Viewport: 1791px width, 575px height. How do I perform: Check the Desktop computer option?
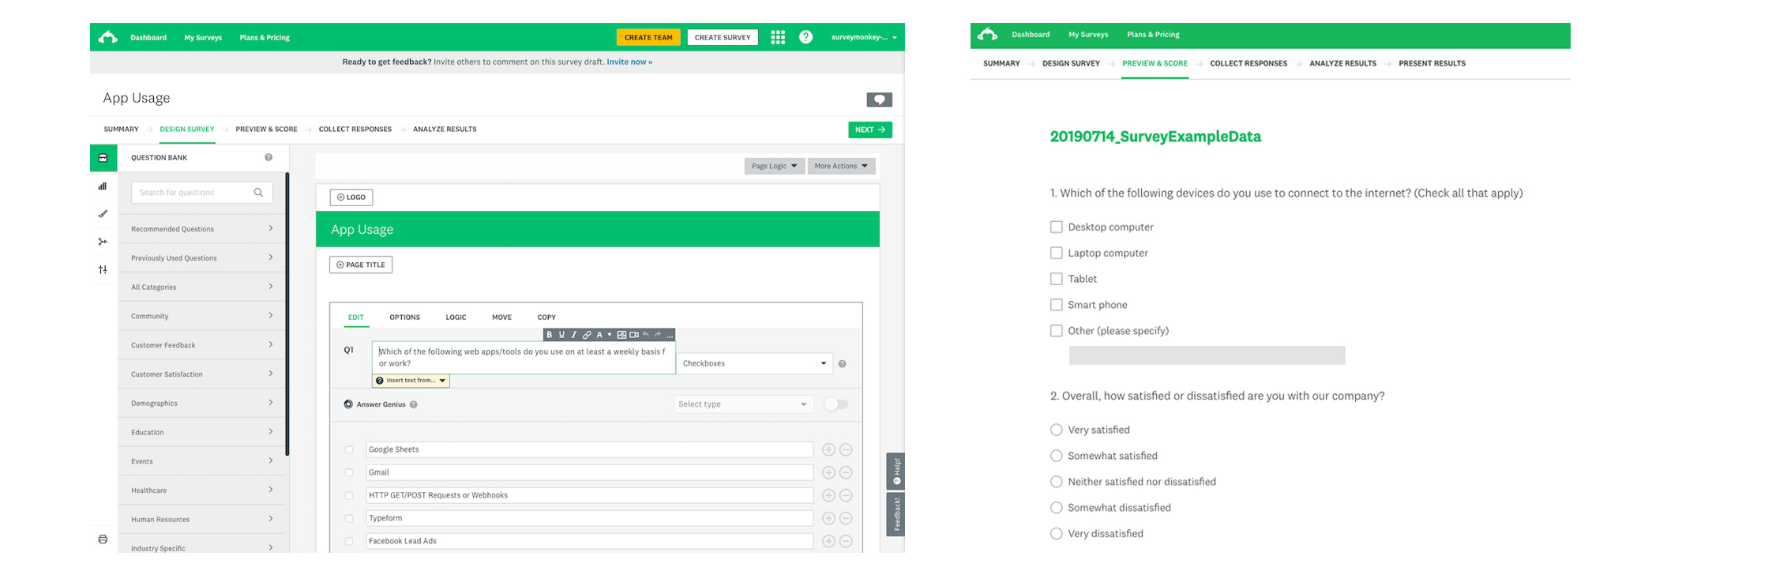(x=1056, y=227)
